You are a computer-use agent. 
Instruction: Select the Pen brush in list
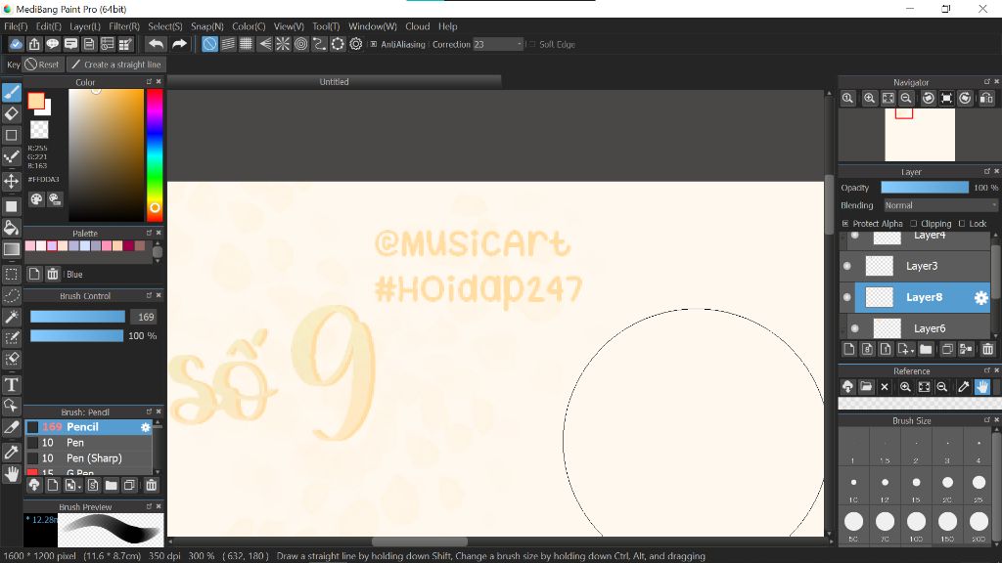pyautogui.click(x=88, y=443)
